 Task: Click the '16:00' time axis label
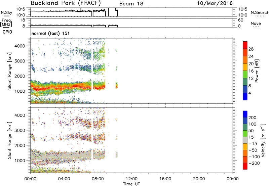[165, 179]
